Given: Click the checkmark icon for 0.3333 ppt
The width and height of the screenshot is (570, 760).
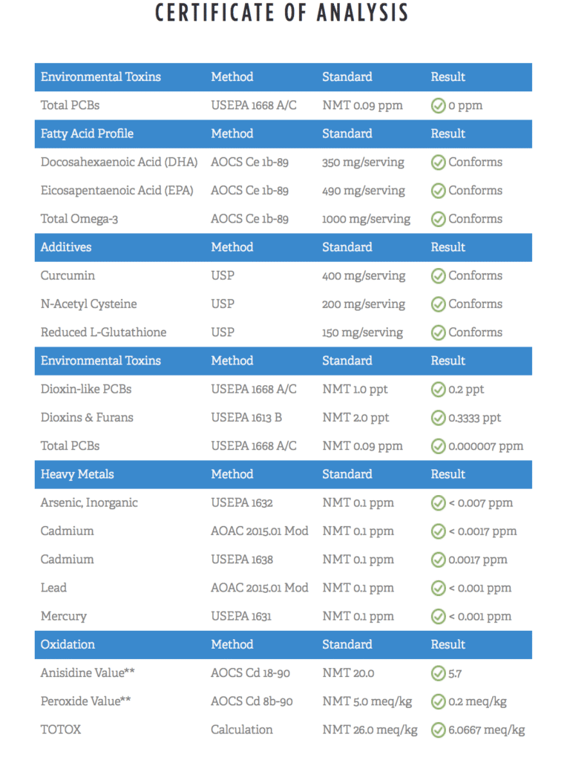Looking at the screenshot, I should 438,418.
